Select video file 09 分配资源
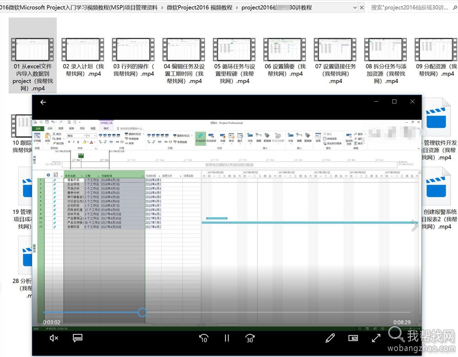The image size is (458, 357). tap(436, 57)
